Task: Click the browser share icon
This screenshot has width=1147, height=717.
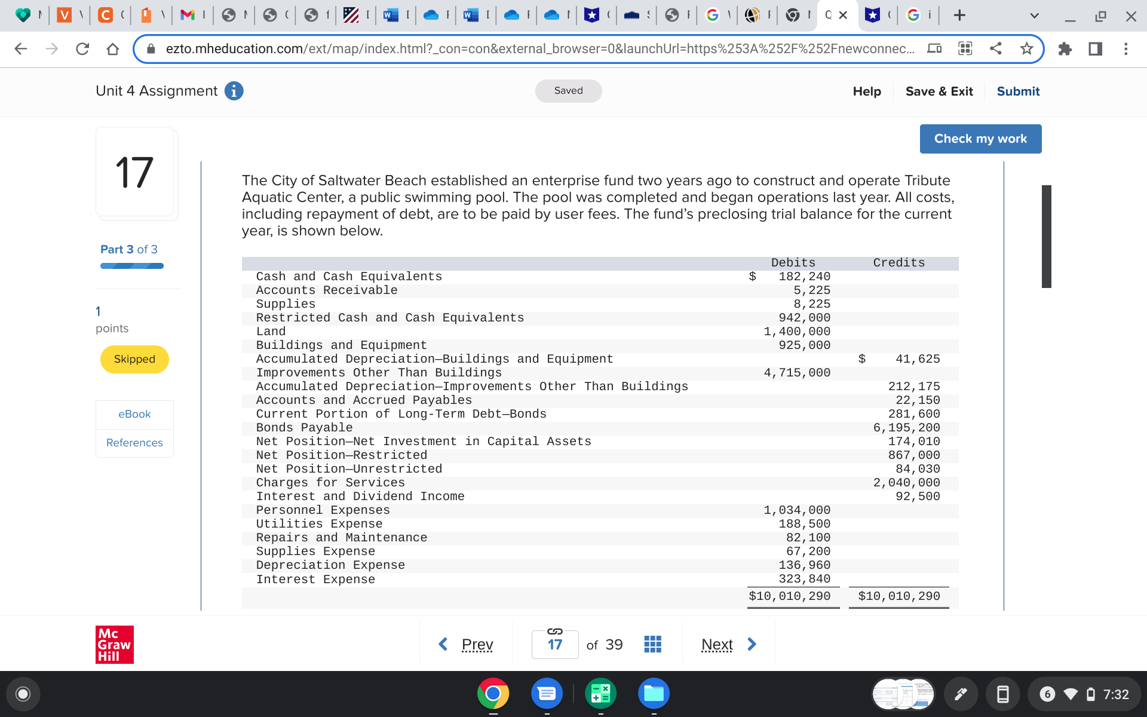Action: tap(995, 49)
